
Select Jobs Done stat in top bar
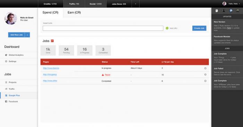click(119, 4)
